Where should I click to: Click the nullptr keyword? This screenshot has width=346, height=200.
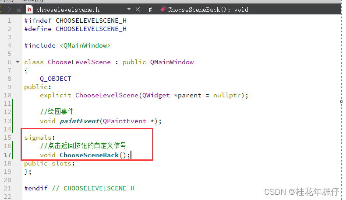227,96
